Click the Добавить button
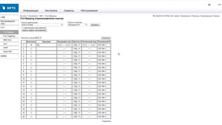Image resolution: width=222 pixels, height=125 pixels. pyautogui.click(x=95, y=25)
